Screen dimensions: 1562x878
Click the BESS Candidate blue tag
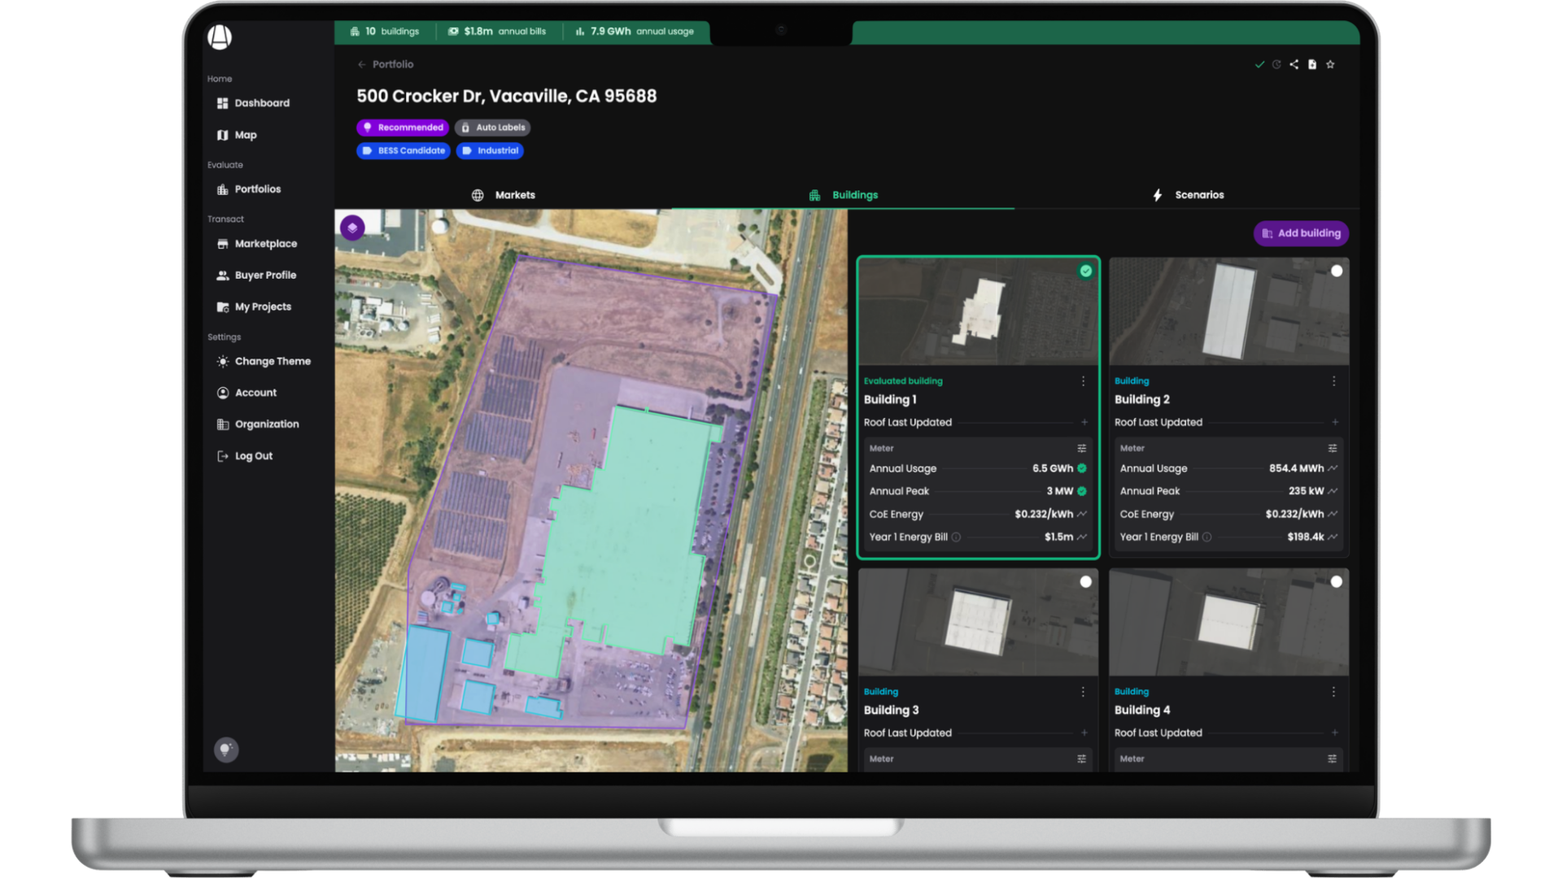(x=404, y=150)
